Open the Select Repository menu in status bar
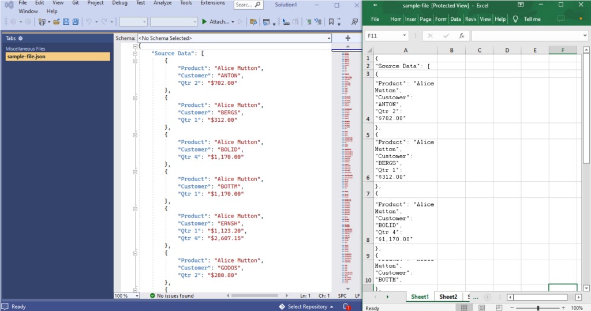The image size is (591, 311). pyautogui.click(x=306, y=306)
